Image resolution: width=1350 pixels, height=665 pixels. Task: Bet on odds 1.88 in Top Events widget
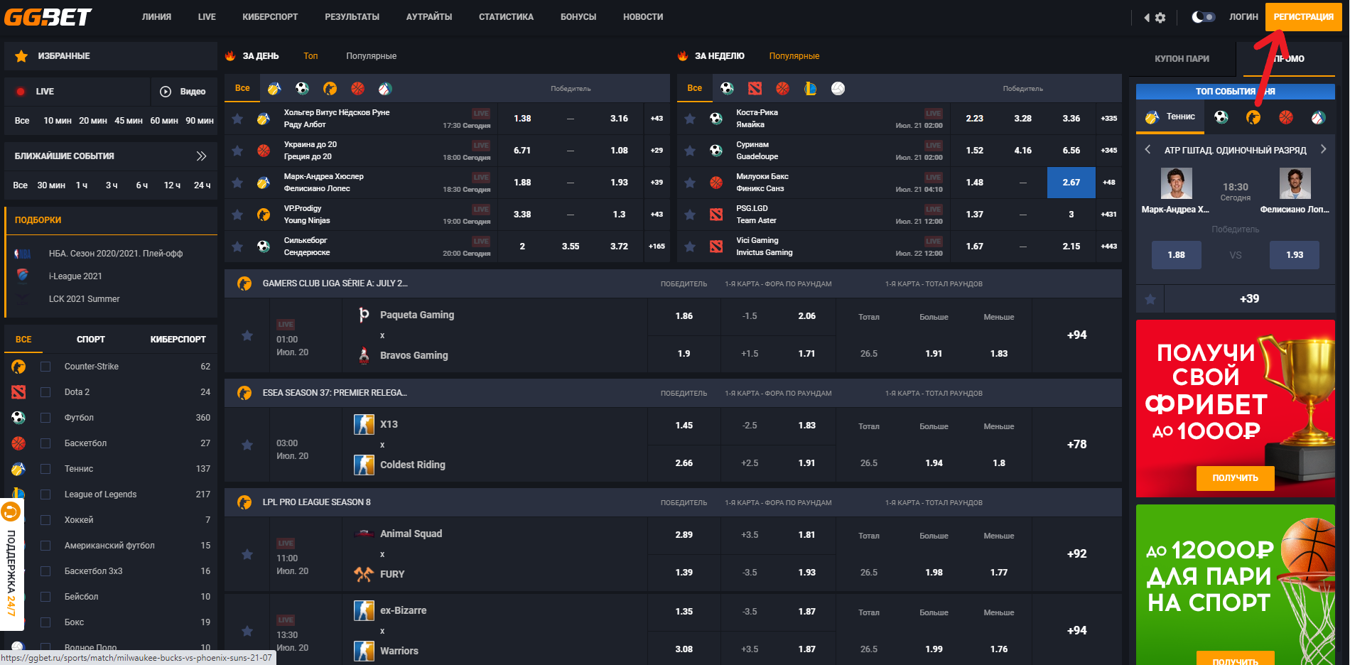click(1176, 255)
